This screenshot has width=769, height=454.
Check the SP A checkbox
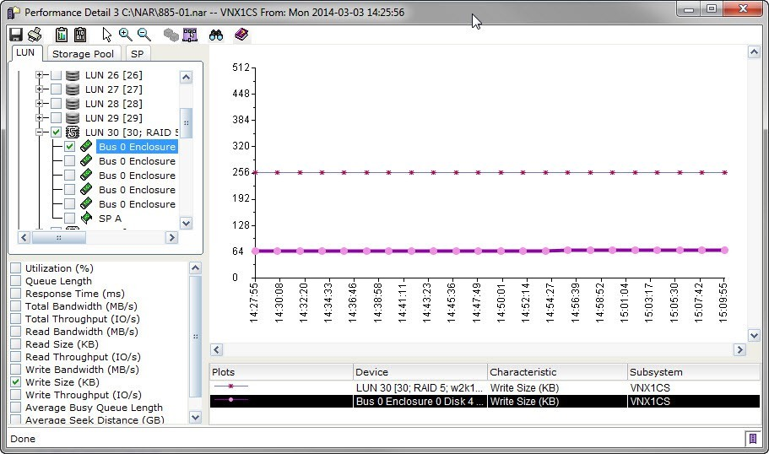[70, 219]
